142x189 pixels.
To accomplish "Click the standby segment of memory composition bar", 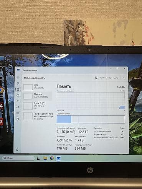I will pos(74,119).
